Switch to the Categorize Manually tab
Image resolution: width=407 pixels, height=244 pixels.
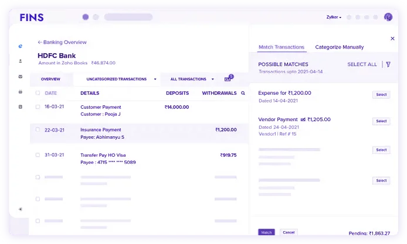[339, 47]
